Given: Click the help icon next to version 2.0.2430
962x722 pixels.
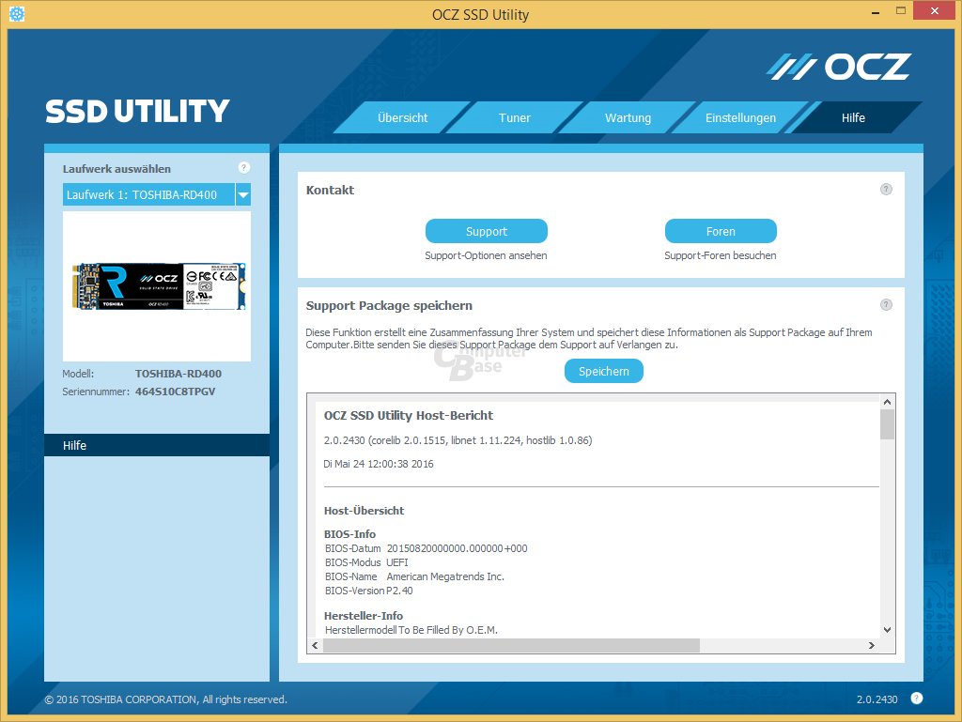Looking at the screenshot, I should pyautogui.click(x=917, y=699).
